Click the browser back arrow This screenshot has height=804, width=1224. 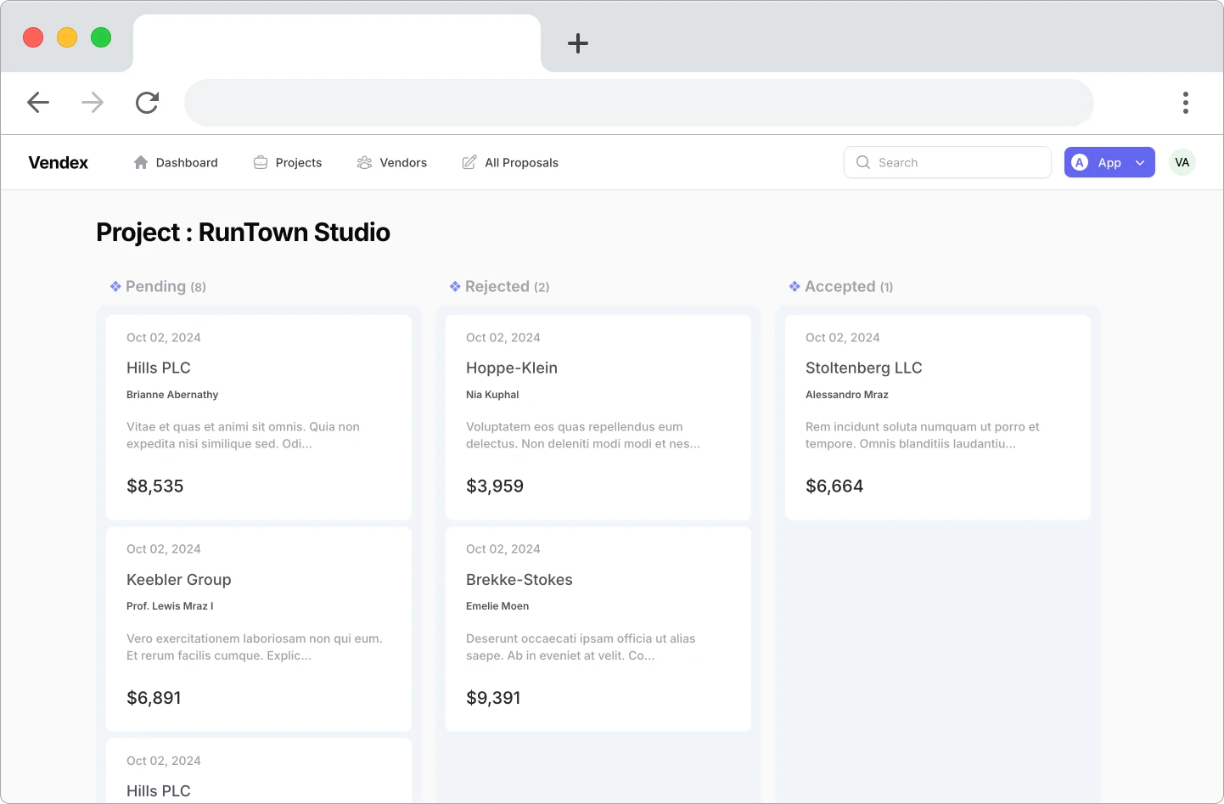pos(38,103)
